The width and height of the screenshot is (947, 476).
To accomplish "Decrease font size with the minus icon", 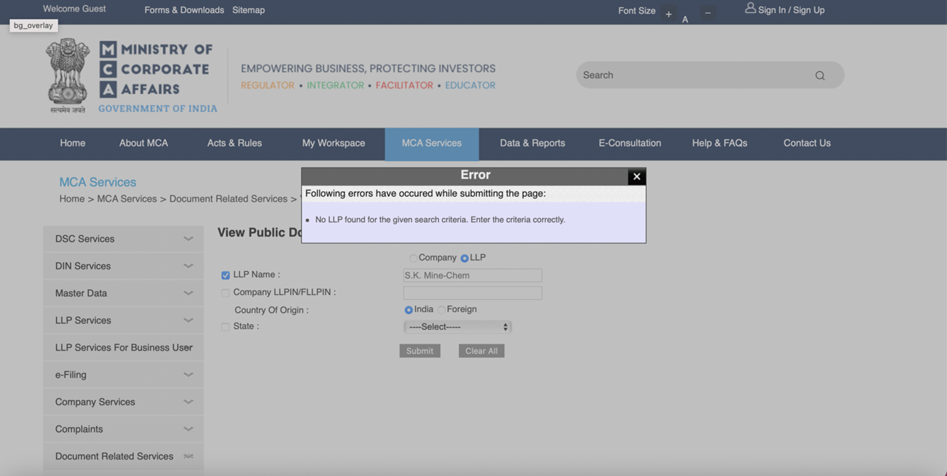I will point(707,14).
